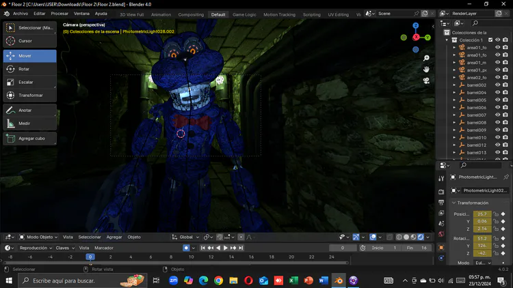Viewport: 513px width, 288px height.
Task: Collapse the Transformación panel
Action: [x=453, y=203]
